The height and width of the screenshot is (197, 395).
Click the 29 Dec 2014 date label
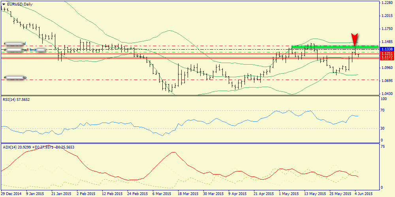pos(12,194)
